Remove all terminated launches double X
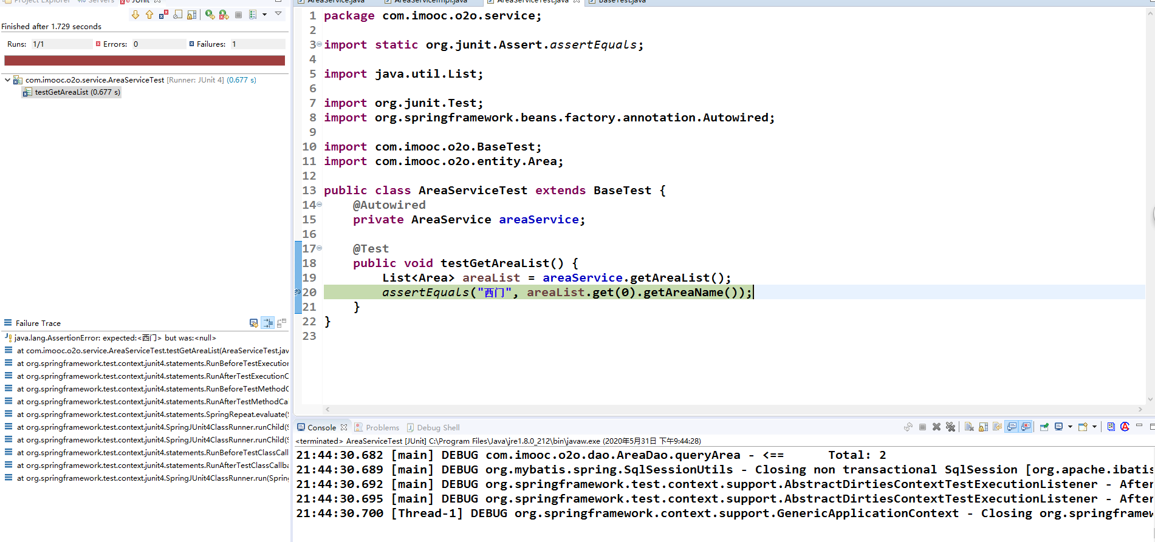The width and height of the screenshot is (1155, 542). pos(950,427)
